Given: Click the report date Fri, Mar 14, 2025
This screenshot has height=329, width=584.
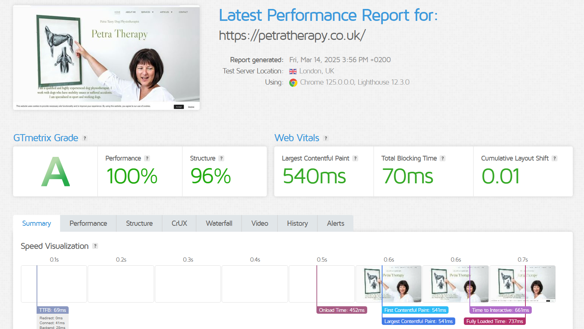Looking at the screenshot, I should click(340, 60).
